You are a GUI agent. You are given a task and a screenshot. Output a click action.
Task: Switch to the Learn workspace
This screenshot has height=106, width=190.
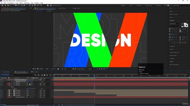coord(131,6)
